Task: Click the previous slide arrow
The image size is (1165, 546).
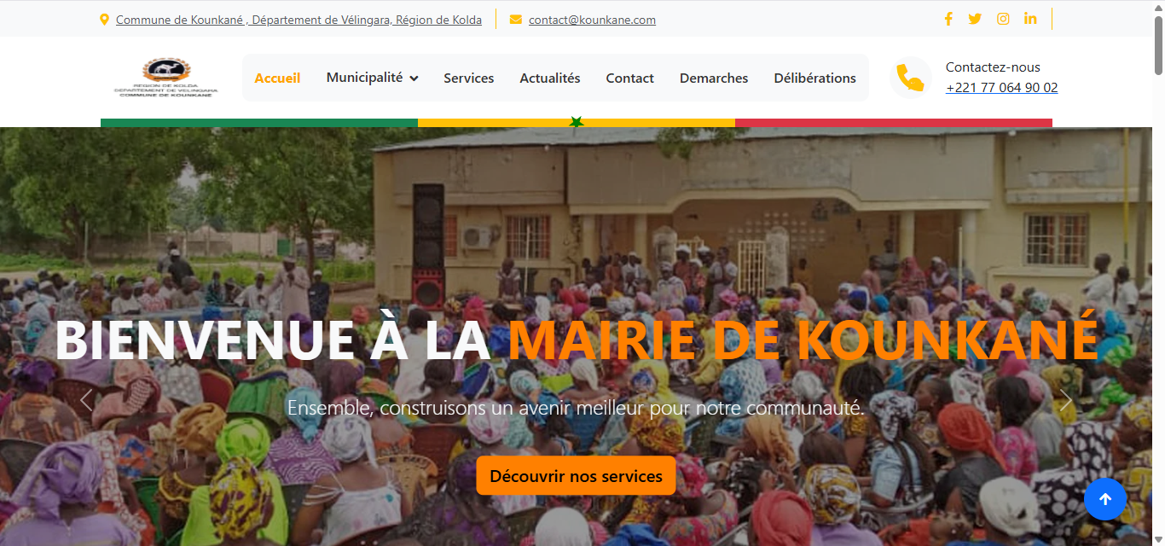Action: click(85, 399)
